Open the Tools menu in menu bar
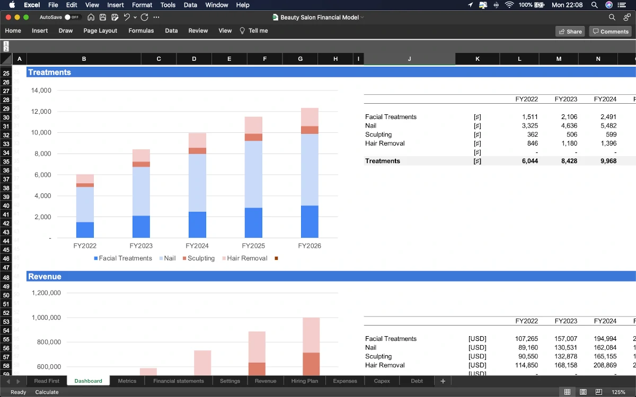This screenshot has width=636, height=397. click(168, 5)
